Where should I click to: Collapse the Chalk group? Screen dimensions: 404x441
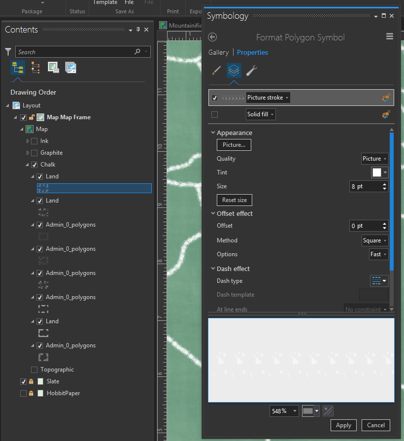point(27,165)
